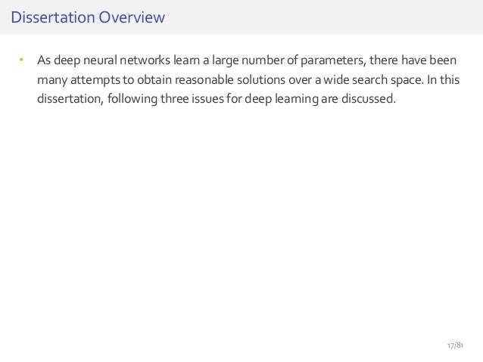Viewport: 483px width, 362px height.
Task: Click the 17/81 slide number
Action: pos(455,345)
